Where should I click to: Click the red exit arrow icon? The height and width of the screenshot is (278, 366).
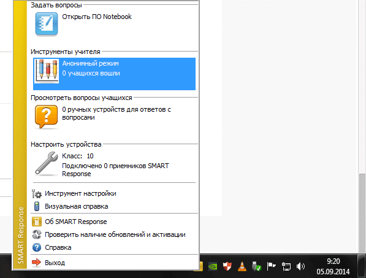point(36,262)
